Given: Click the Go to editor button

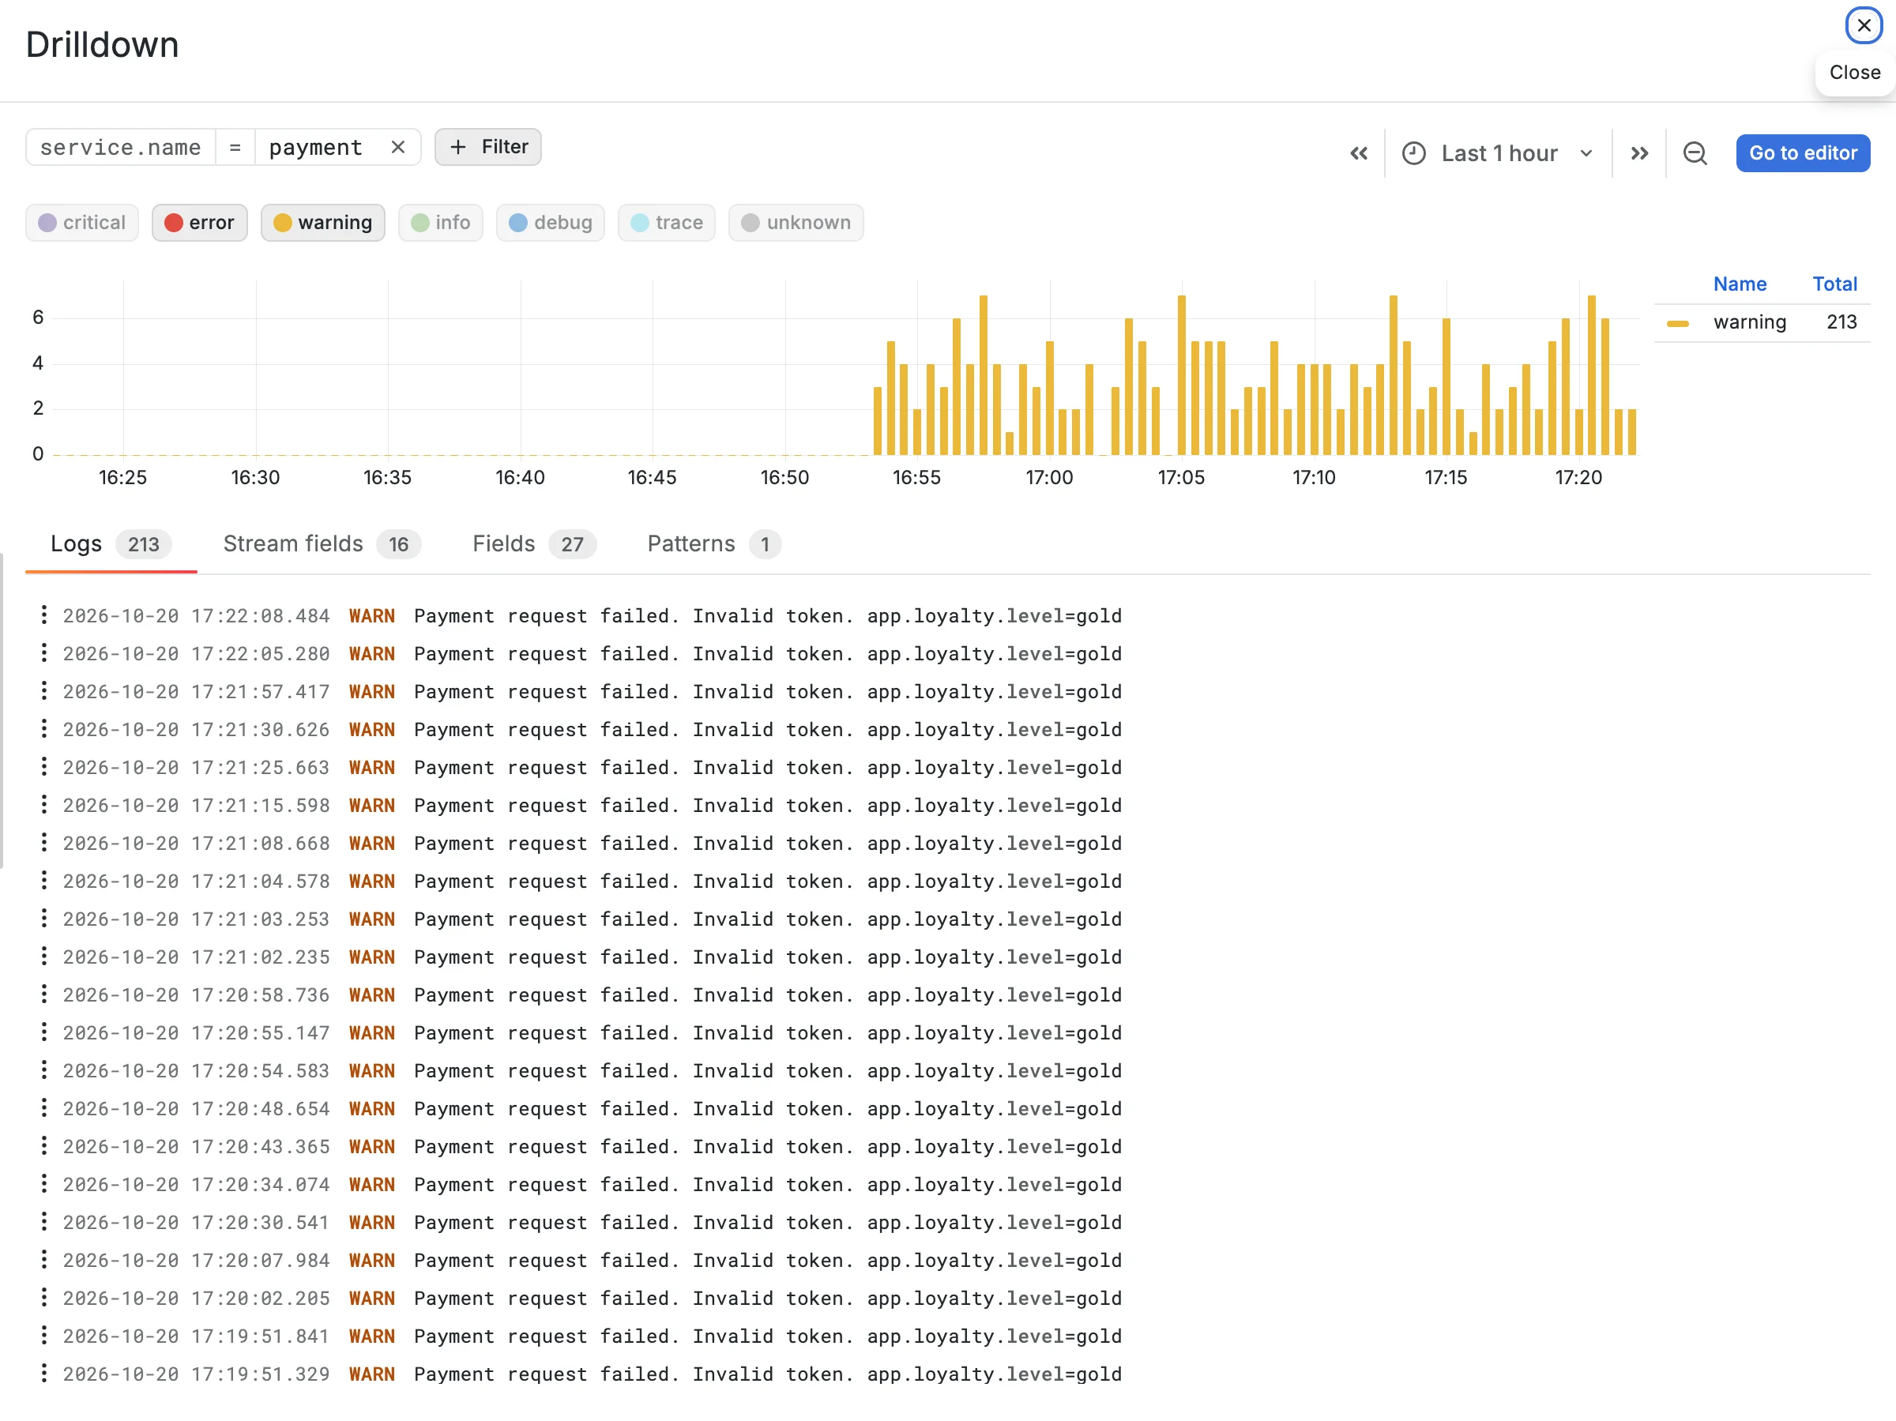Looking at the screenshot, I should [x=1803, y=153].
